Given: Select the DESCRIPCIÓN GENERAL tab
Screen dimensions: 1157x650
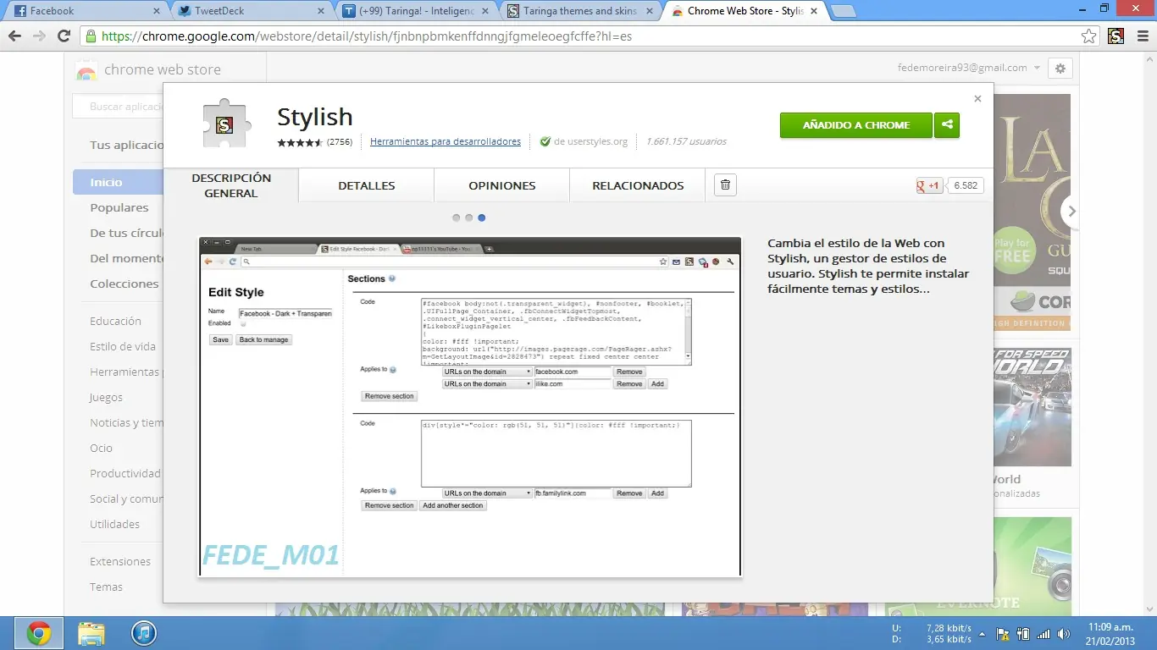Looking at the screenshot, I should point(231,185).
